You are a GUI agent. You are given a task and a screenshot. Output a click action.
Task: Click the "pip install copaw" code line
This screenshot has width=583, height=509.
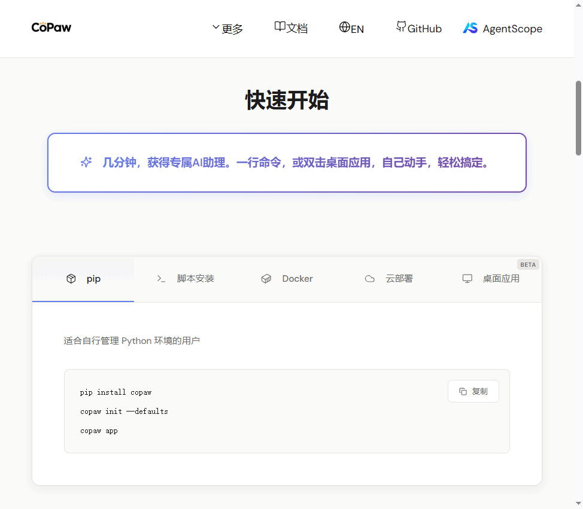click(x=116, y=392)
